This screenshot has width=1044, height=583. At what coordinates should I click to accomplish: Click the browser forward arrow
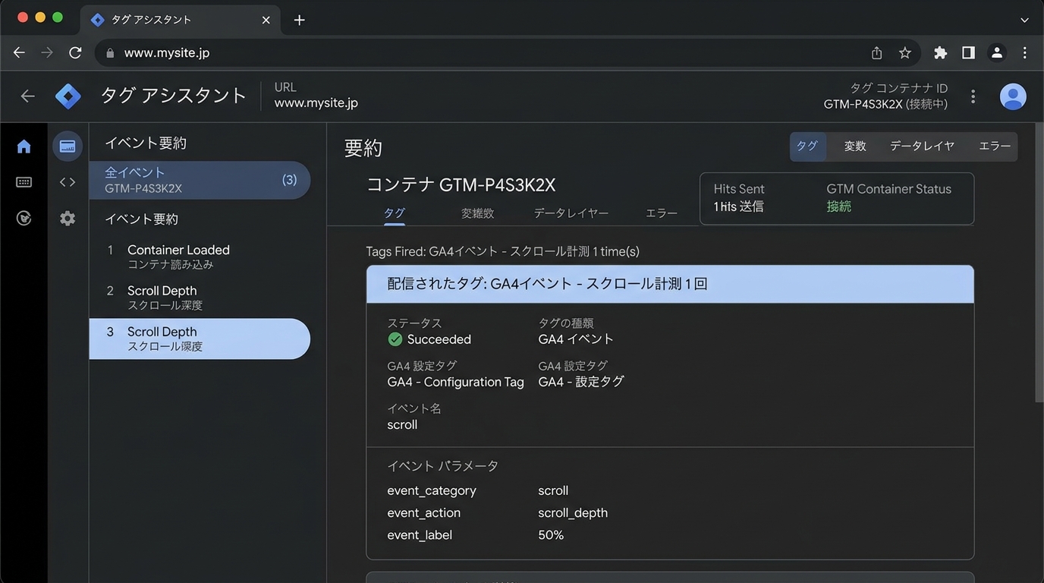pyautogui.click(x=47, y=52)
